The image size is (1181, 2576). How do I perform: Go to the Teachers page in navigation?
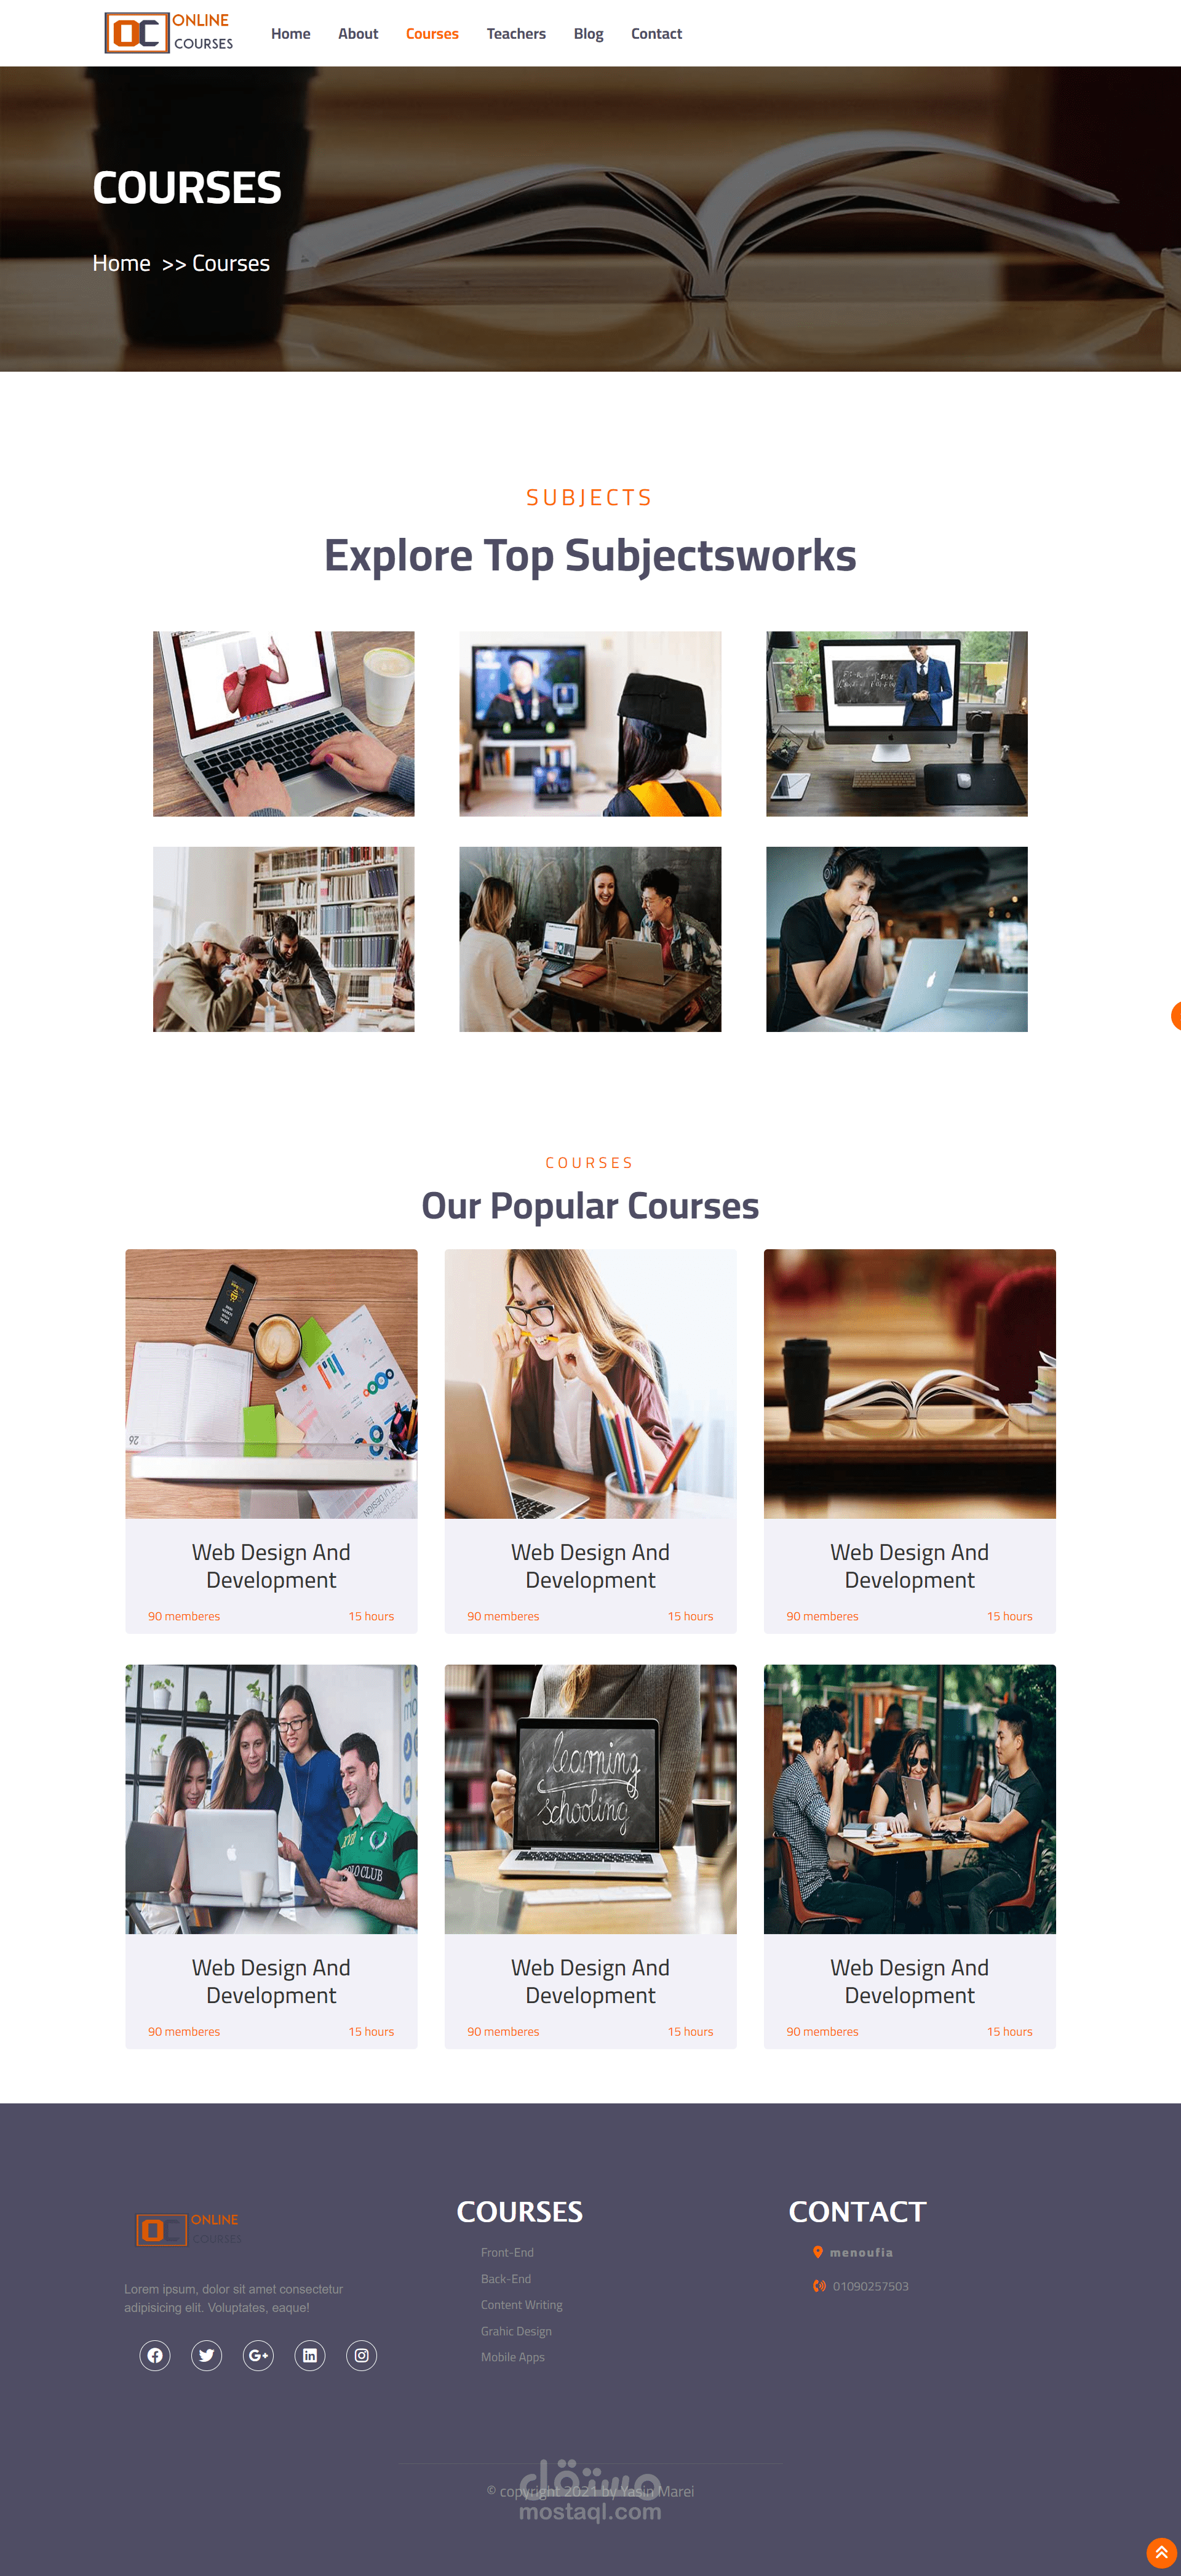point(515,34)
